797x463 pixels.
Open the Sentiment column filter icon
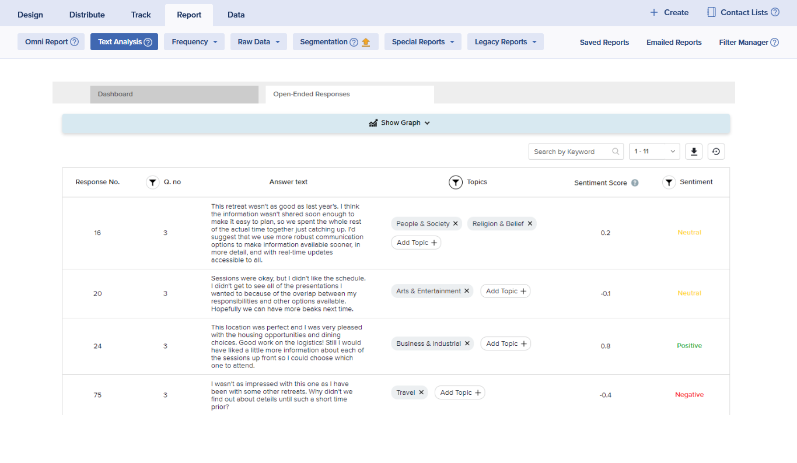click(x=669, y=183)
